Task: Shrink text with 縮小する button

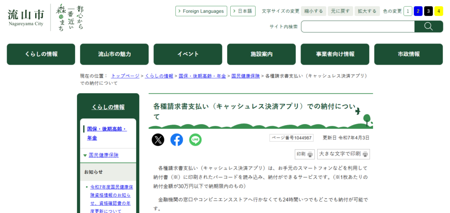Action: (314, 11)
